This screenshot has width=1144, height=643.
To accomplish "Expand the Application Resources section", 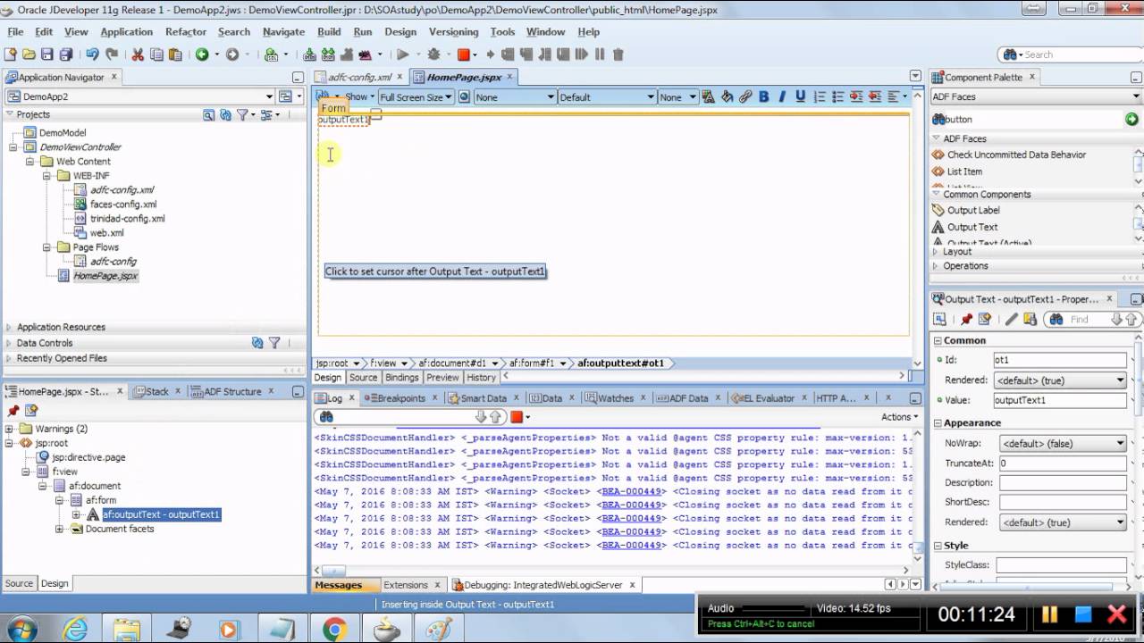I will point(10,327).
